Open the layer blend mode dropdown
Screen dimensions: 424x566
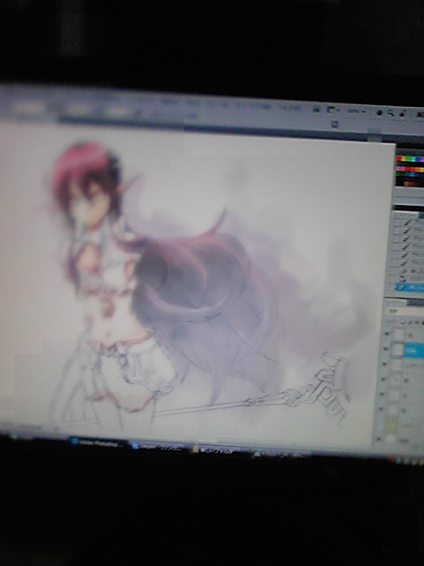tap(405, 310)
